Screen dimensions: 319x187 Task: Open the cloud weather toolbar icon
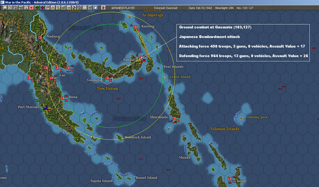click(95, 8)
